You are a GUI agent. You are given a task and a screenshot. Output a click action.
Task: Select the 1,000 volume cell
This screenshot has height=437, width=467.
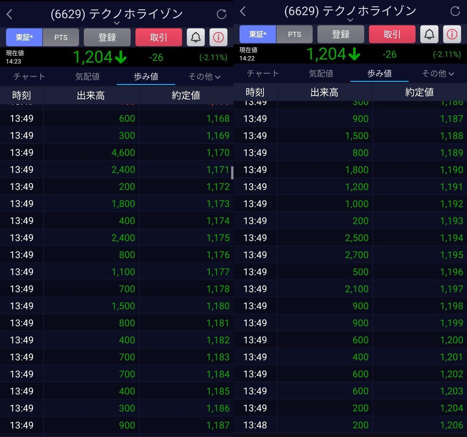(x=325, y=204)
